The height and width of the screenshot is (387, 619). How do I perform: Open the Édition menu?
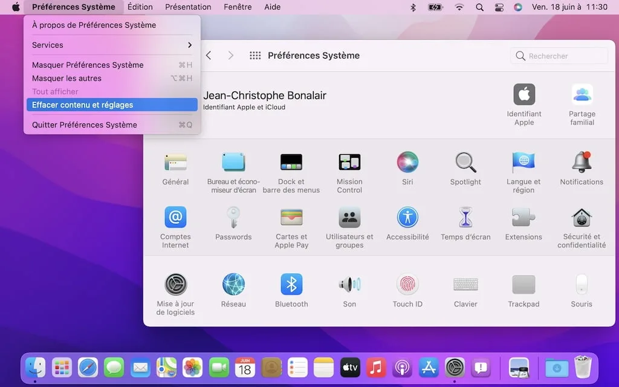(x=140, y=7)
